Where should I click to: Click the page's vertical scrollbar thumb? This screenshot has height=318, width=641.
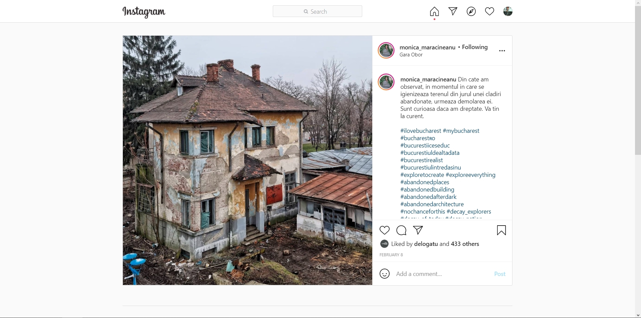(x=638, y=79)
